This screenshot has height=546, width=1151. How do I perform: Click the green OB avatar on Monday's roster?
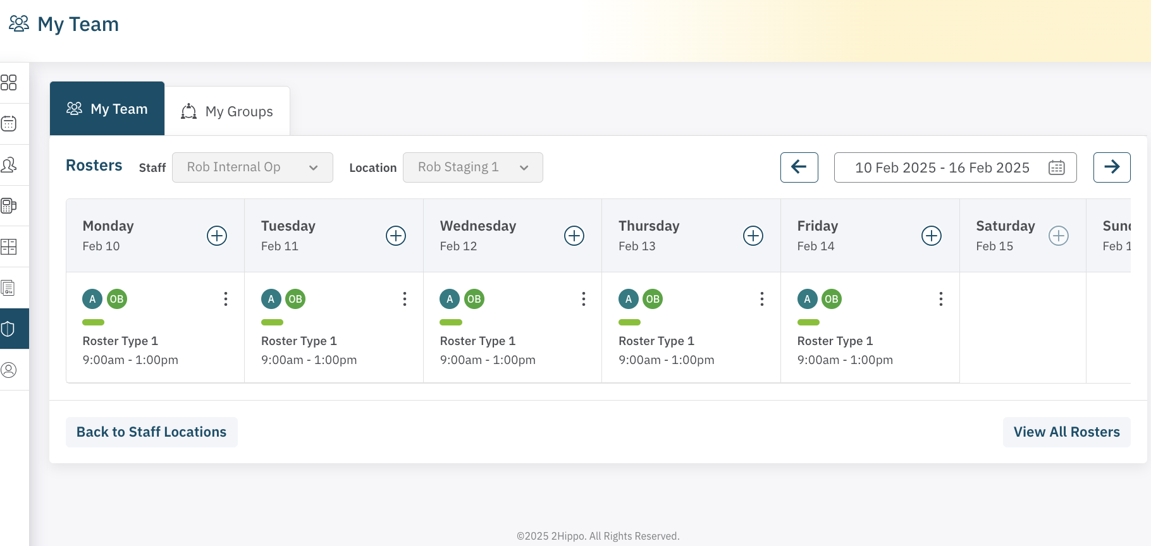(117, 299)
